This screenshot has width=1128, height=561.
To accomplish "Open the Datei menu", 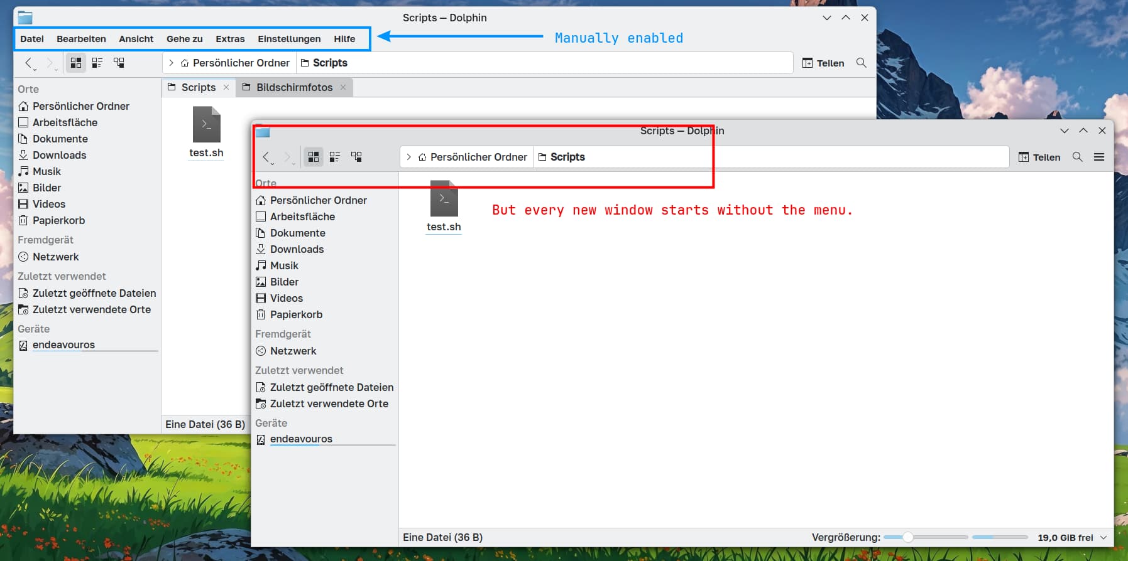I will coord(32,39).
